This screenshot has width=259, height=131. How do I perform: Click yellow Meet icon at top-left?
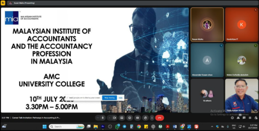coord(3,3)
